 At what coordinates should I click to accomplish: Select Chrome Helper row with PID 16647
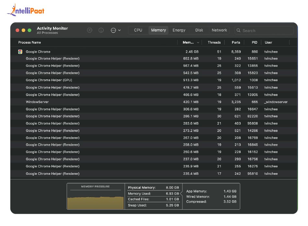pyautogui.click(x=154, y=109)
